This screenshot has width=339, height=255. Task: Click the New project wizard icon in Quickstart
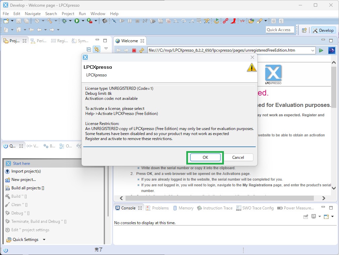pos(8,180)
